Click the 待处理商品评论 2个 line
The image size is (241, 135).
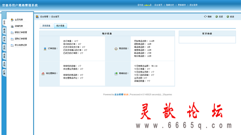point(73,78)
